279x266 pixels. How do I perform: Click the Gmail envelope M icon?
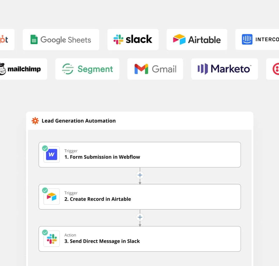coord(141,69)
